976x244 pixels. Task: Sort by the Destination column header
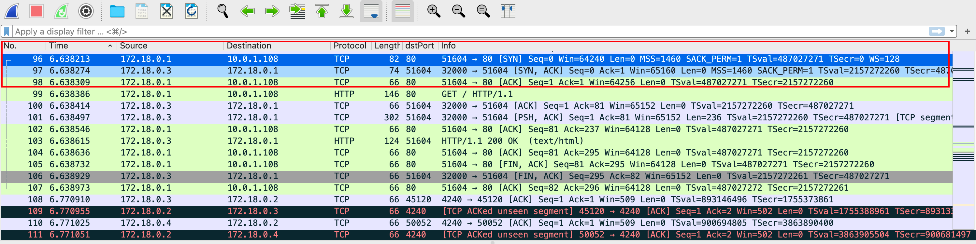point(277,46)
